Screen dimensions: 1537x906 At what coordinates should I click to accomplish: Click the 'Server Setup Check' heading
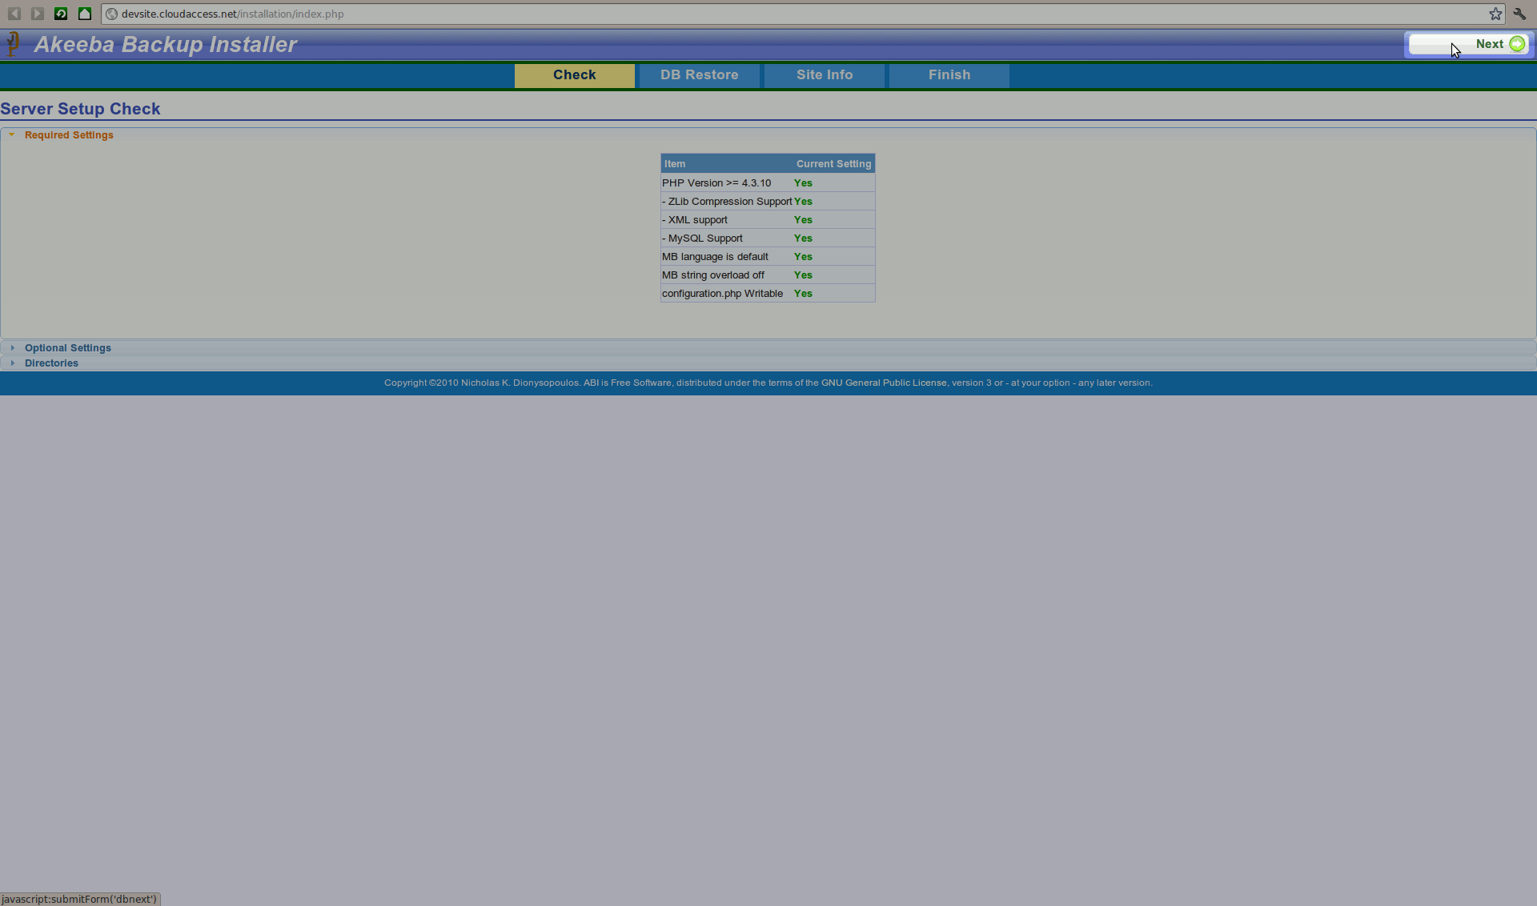[80, 109]
